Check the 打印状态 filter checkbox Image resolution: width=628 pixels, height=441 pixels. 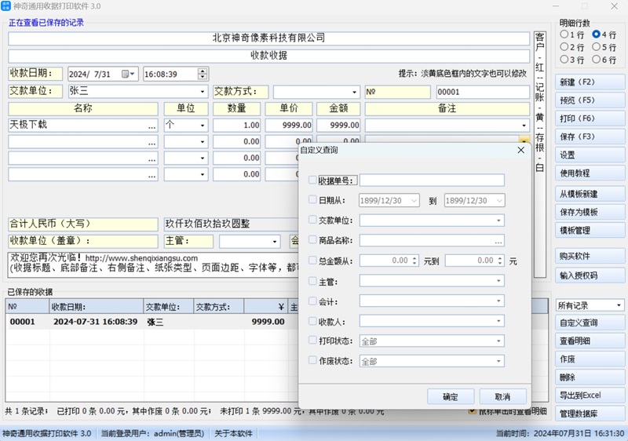pos(313,341)
